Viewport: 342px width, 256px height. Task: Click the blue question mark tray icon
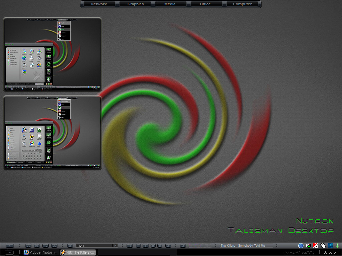pos(330,246)
